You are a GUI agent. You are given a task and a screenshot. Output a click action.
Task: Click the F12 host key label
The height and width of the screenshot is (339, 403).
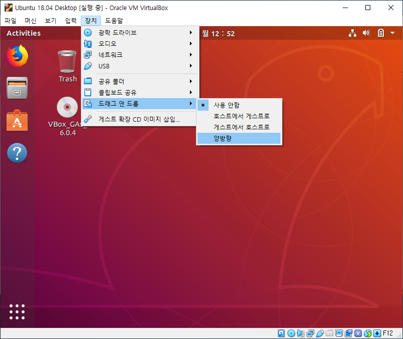point(388,333)
